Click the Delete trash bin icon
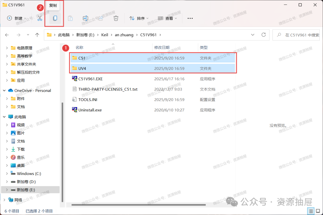Viewport: 323px width, 215px height. (x=116, y=18)
